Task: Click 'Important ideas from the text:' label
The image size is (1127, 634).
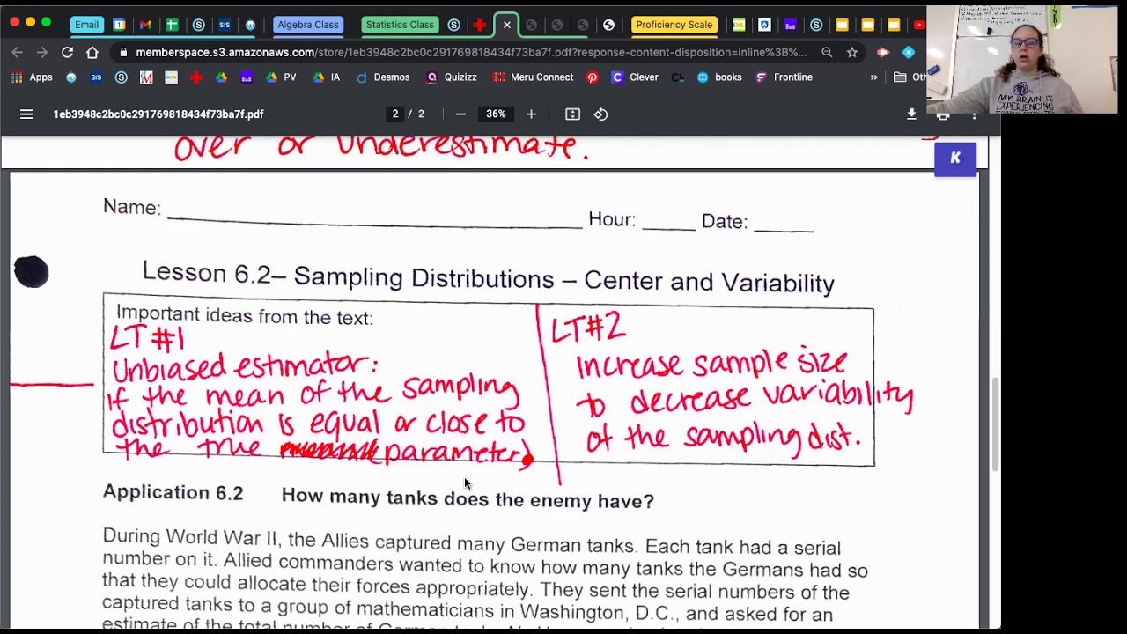Action: click(x=244, y=315)
